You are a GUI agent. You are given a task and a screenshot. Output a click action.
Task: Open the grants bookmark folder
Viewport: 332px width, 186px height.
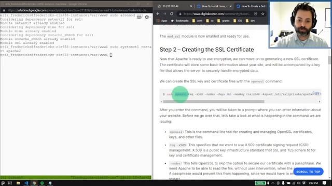point(224,21)
